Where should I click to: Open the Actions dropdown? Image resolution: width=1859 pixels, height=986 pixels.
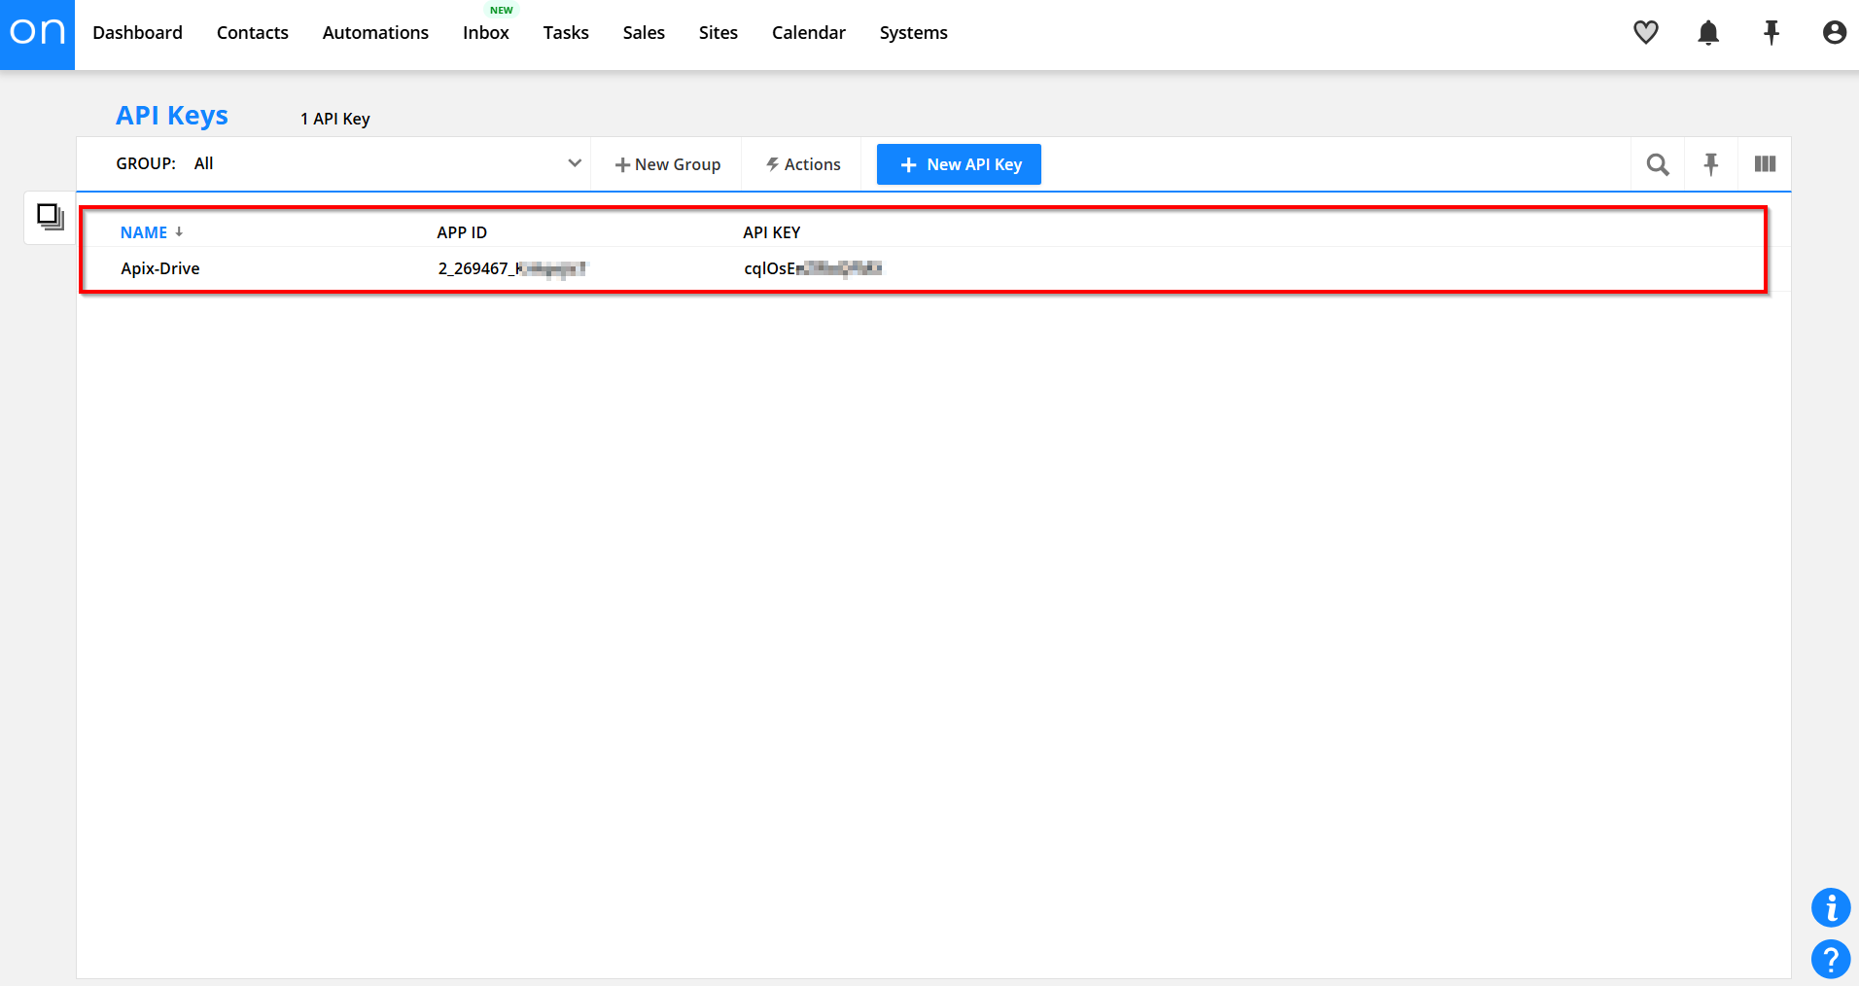[802, 164]
